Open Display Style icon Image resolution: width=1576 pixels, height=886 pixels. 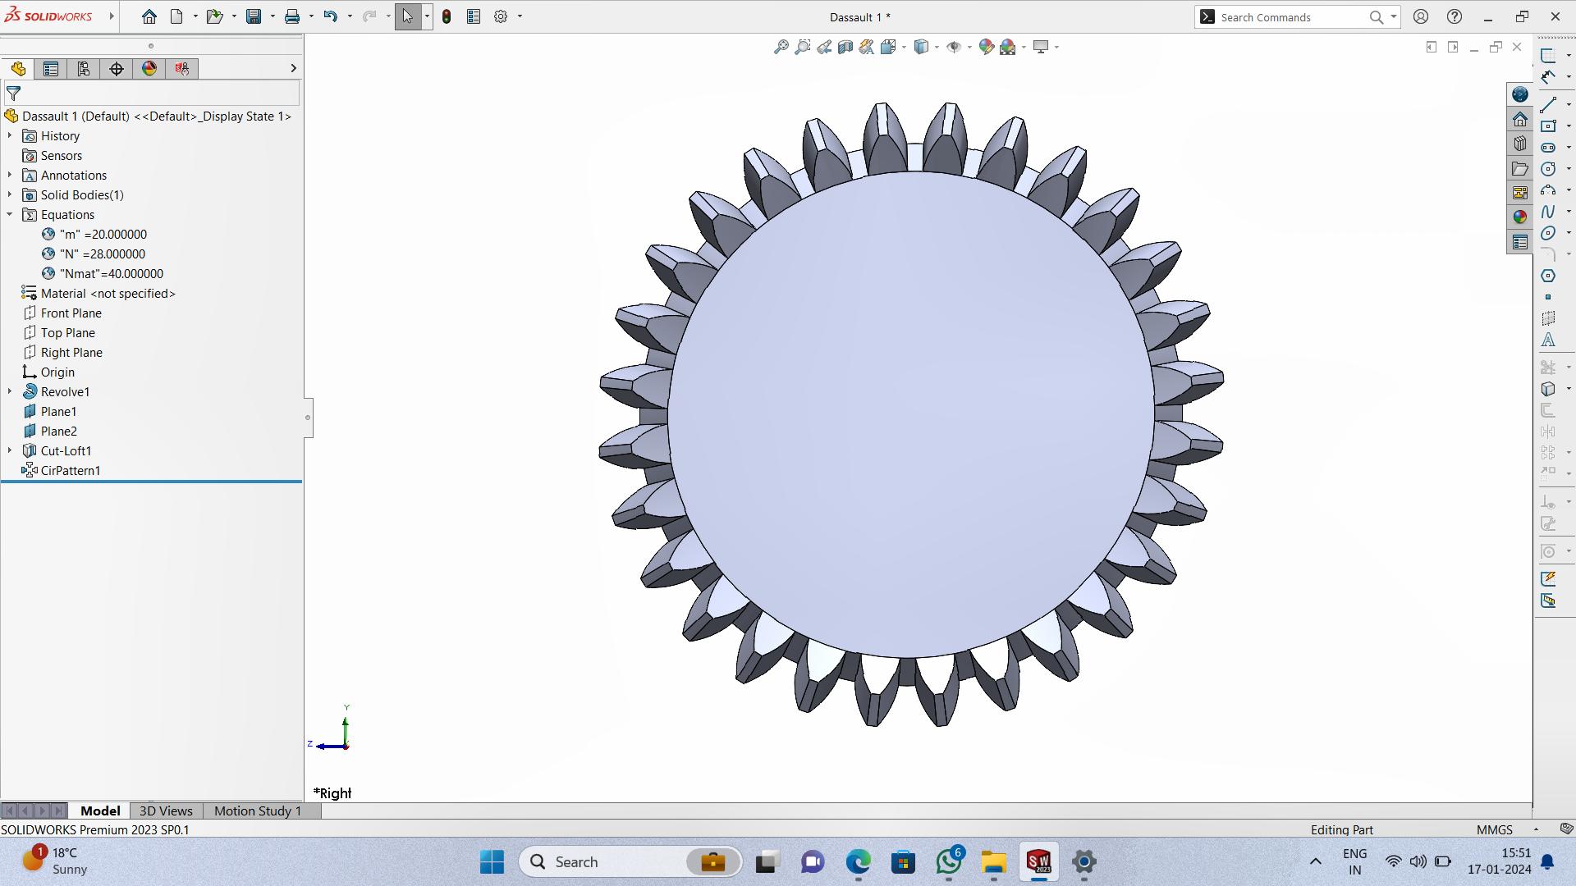921,47
